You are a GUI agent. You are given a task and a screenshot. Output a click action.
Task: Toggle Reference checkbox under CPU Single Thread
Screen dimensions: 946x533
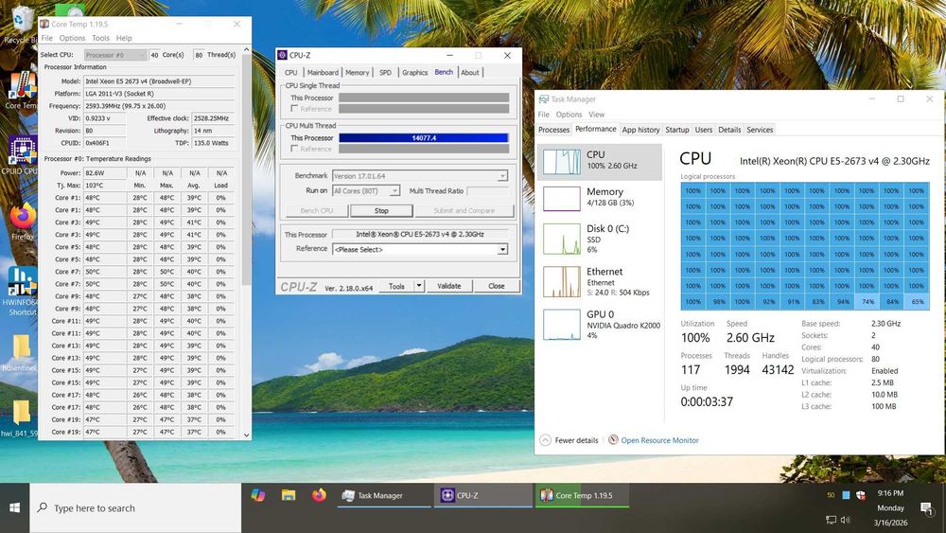click(x=294, y=109)
